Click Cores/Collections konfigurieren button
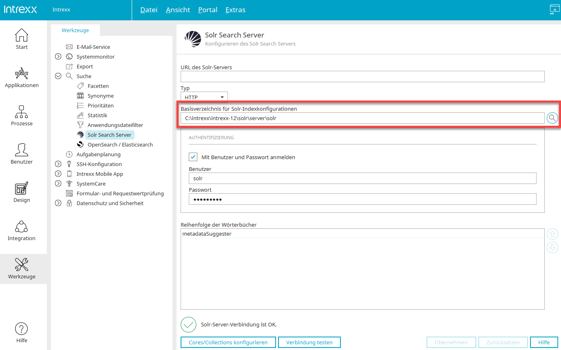The image size is (561, 350). [x=228, y=343]
